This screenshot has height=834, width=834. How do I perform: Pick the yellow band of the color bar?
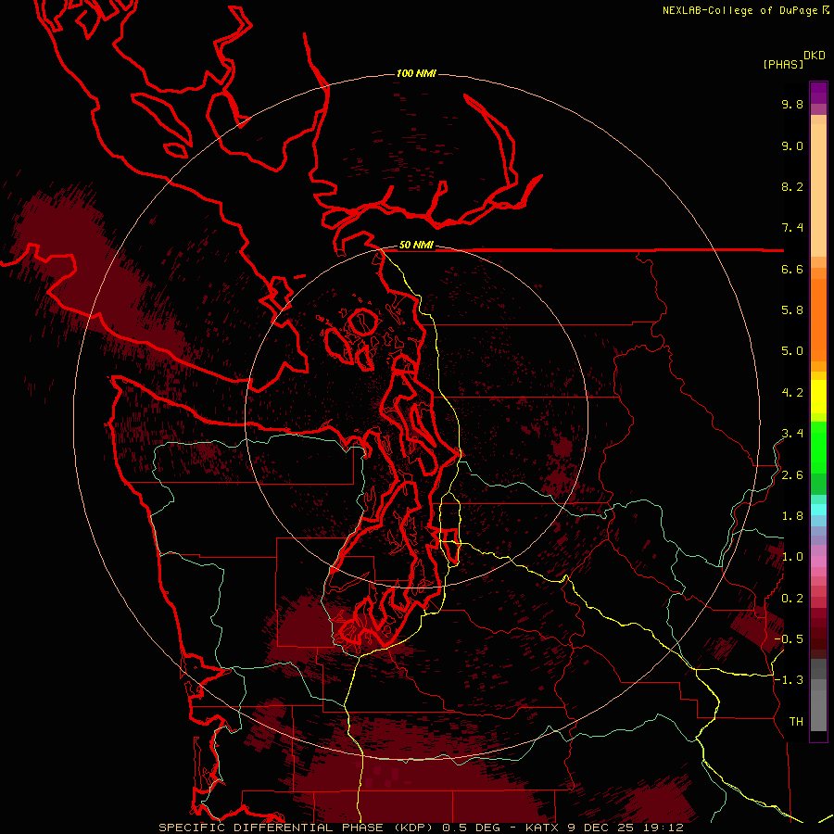(818, 396)
